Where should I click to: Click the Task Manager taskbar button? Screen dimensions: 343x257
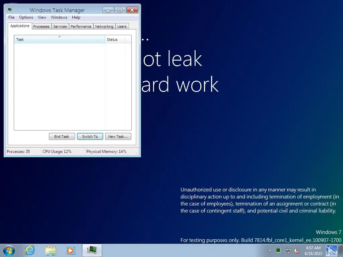click(x=92, y=250)
